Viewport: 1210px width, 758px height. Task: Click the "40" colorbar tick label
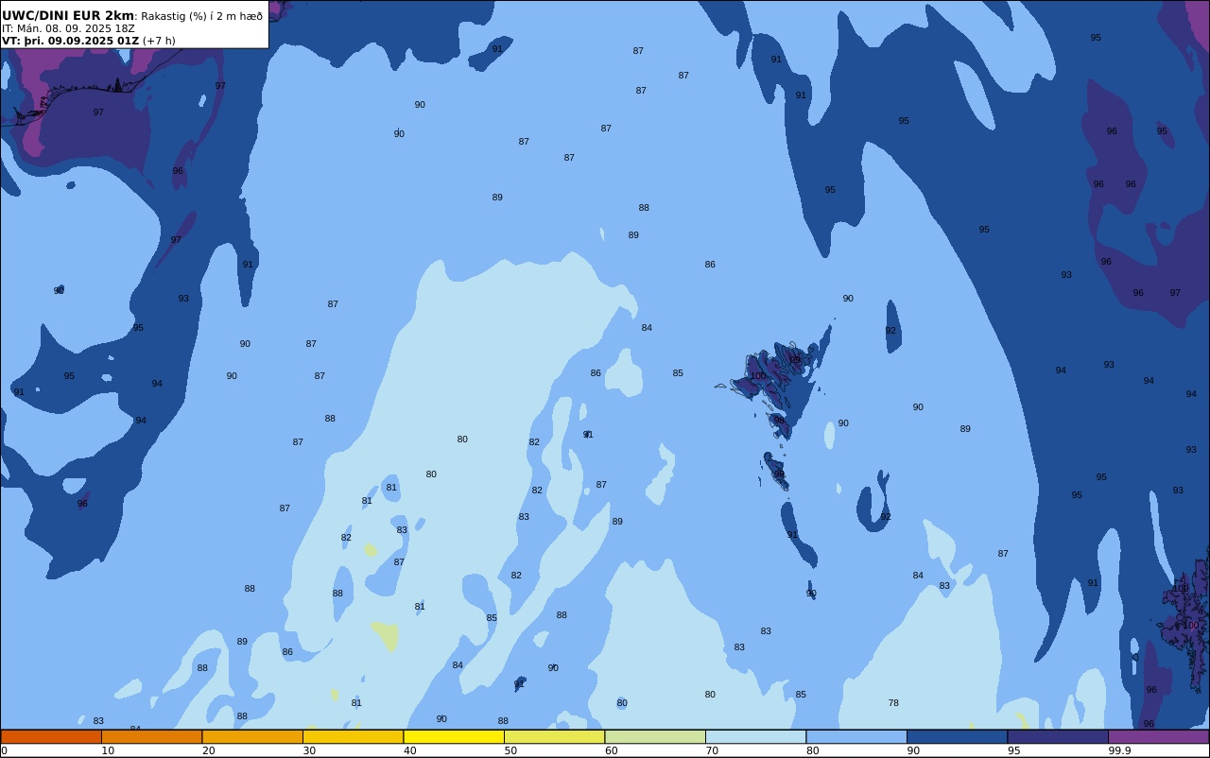pyautogui.click(x=409, y=750)
